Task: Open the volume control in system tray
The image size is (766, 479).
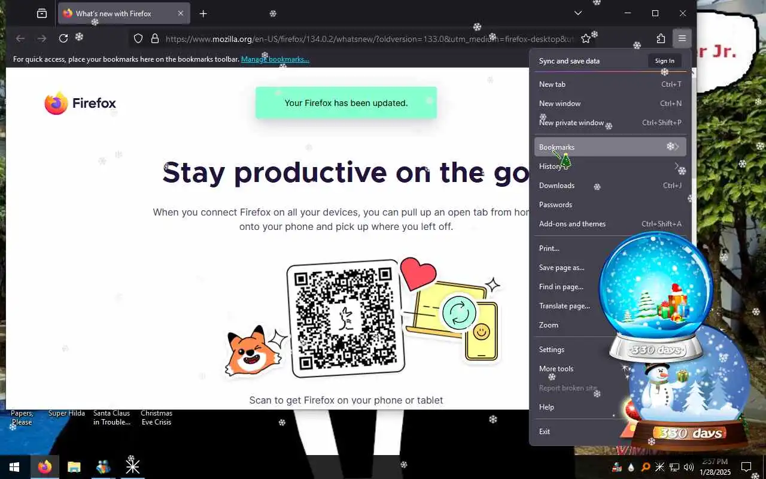Action: [688, 467]
